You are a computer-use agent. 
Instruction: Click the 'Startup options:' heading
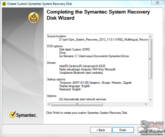(56, 79)
